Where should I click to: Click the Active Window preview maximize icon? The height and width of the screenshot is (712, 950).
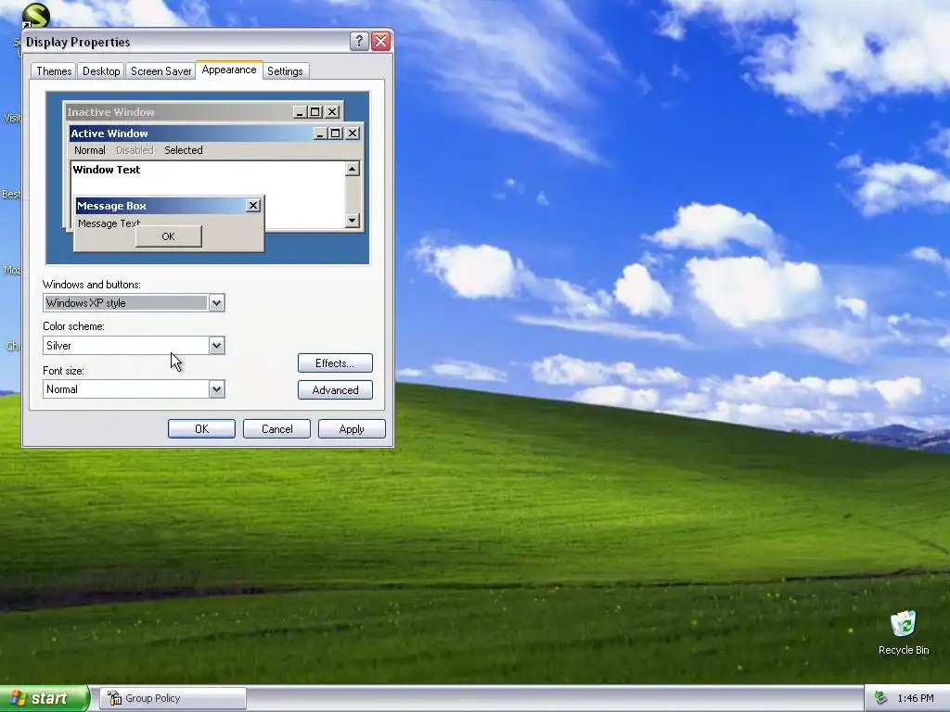pyautogui.click(x=336, y=133)
